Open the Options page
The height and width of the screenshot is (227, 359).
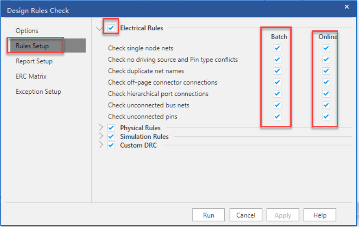point(27,31)
